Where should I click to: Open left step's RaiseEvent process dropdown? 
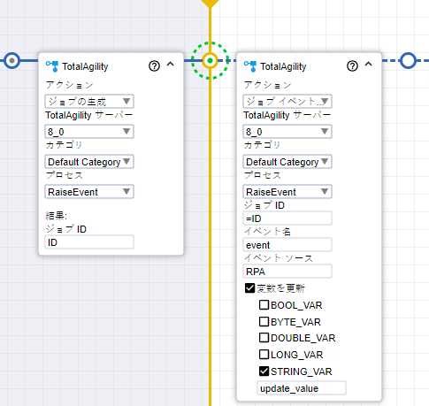click(89, 192)
